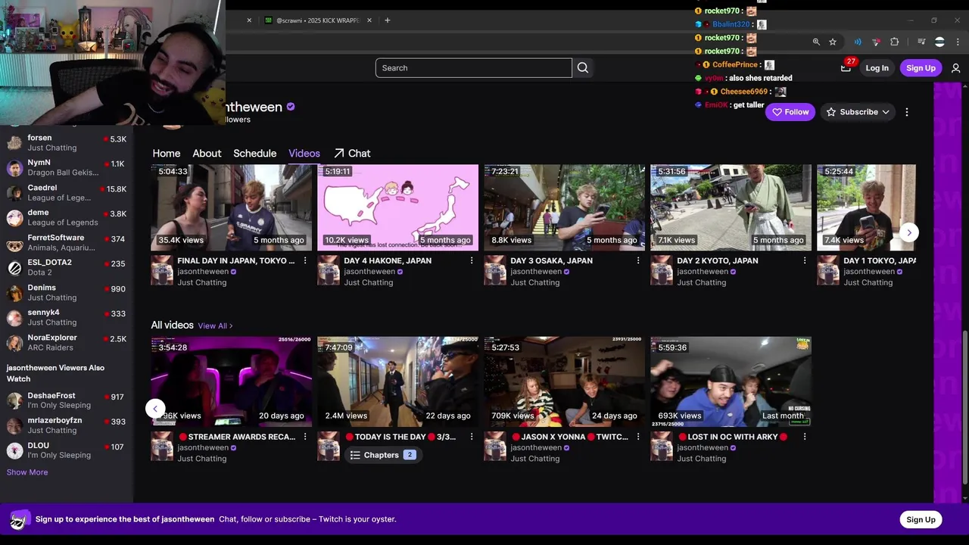Open NoraExplorer channel in sidebar
The width and height of the screenshot is (969, 545).
click(67, 342)
